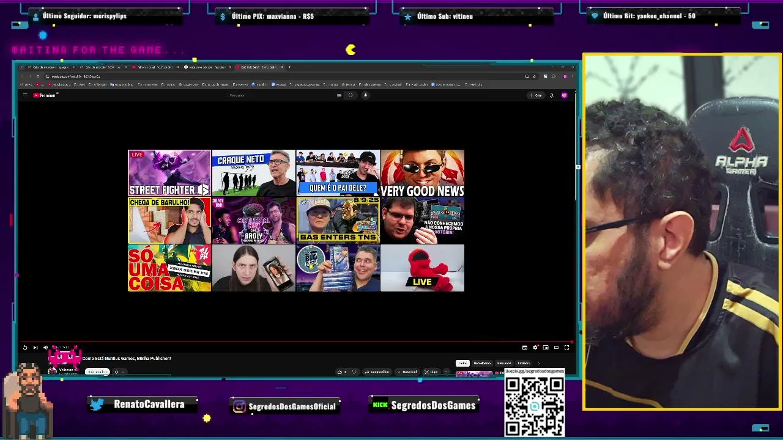Seek on the red video progress bar
Viewport: 783px width, 440px height.
[297, 342]
